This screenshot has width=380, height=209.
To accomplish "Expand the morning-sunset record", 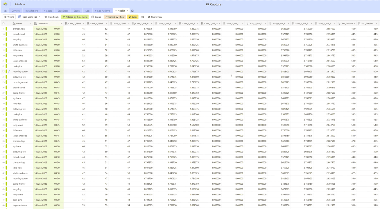I will (x=9, y=71).
